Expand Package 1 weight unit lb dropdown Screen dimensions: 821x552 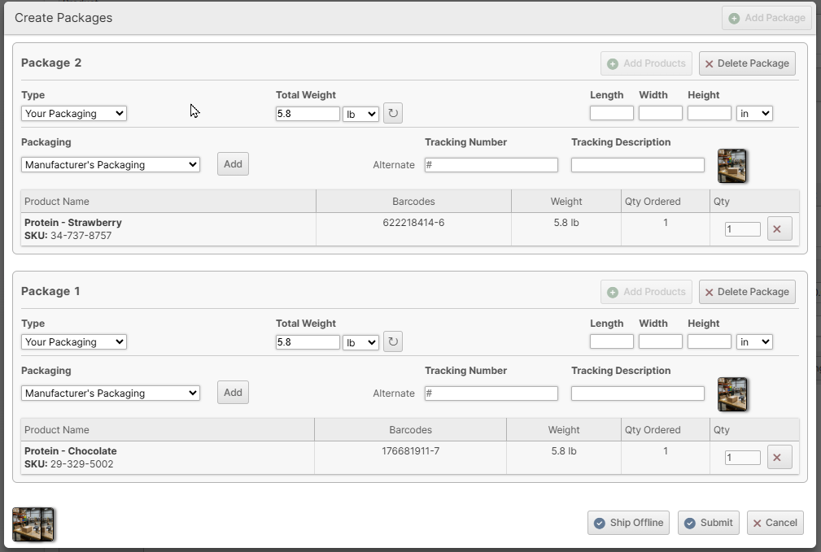click(360, 342)
